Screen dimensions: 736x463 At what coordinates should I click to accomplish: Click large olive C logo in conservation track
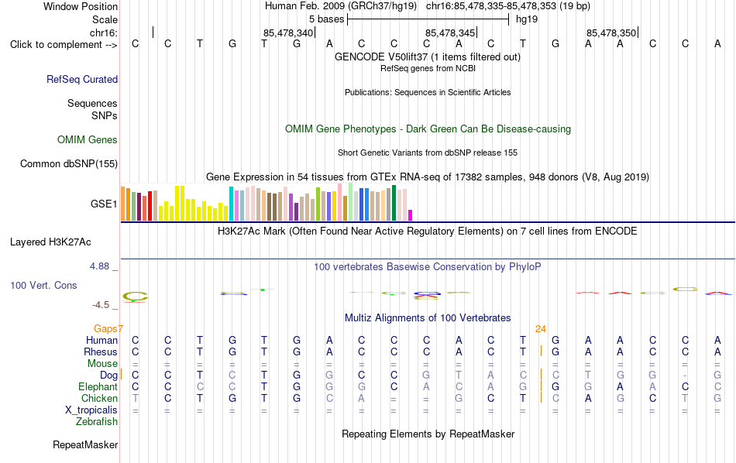point(135,297)
